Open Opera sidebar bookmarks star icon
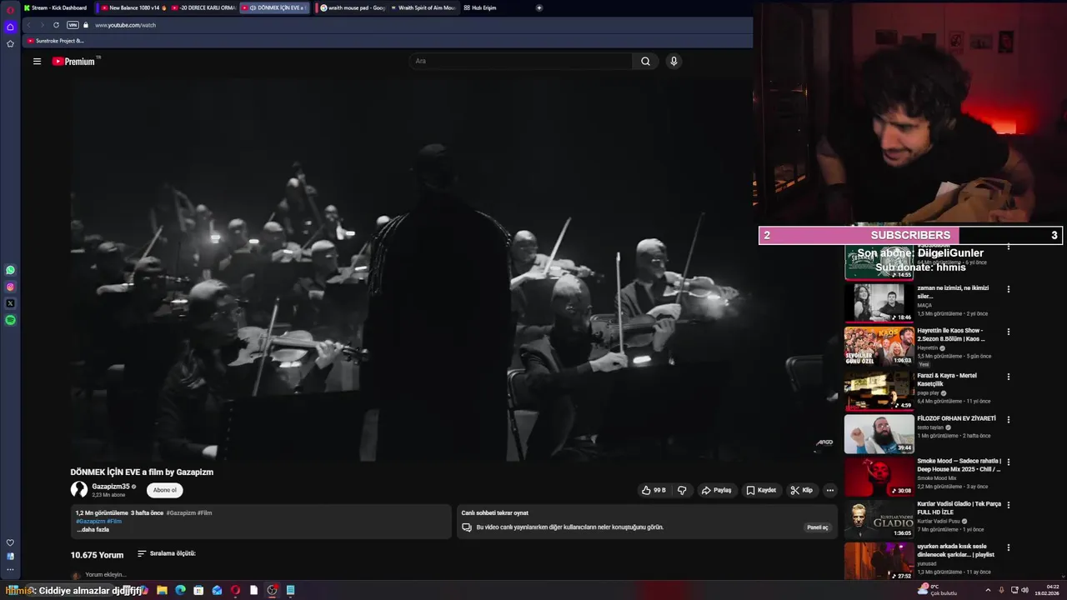The image size is (1067, 600). 10,43
